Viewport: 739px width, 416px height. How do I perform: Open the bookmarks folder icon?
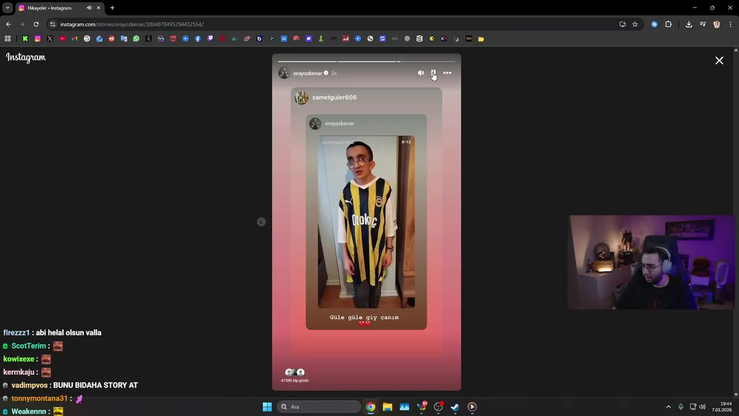click(x=481, y=39)
